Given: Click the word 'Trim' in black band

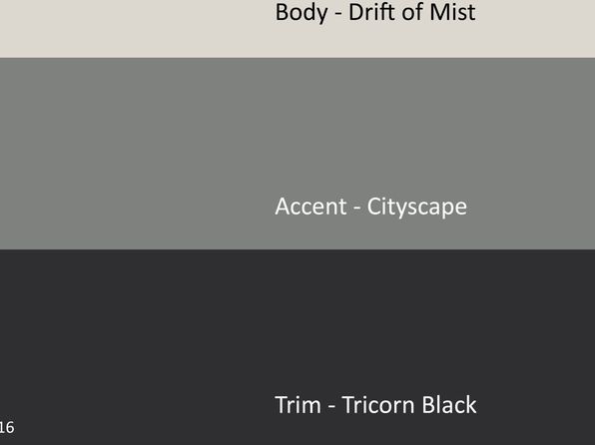Looking at the screenshot, I should 297,405.
